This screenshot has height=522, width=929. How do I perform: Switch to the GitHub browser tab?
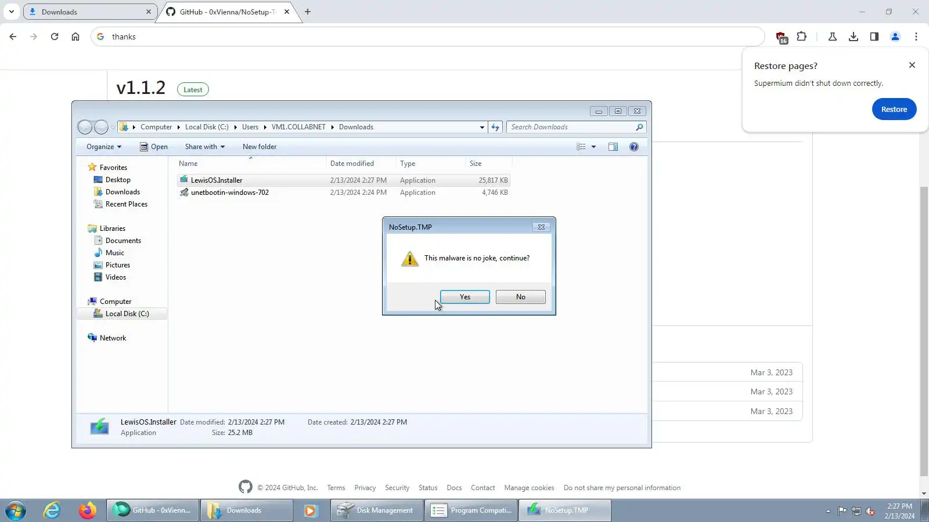click(x=229, y=12)
